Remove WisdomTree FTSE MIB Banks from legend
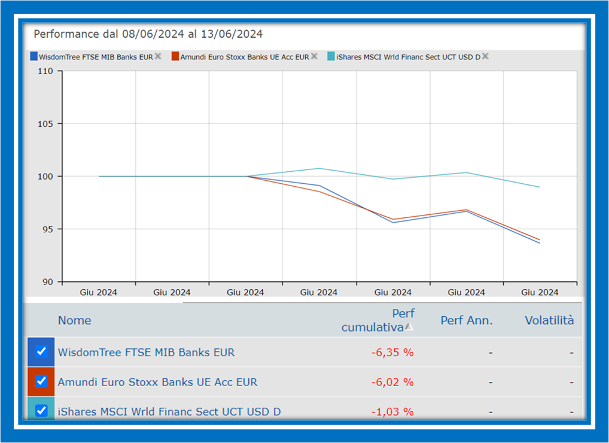The height and width of the screenshot is (443, 609). click(158, 56)
